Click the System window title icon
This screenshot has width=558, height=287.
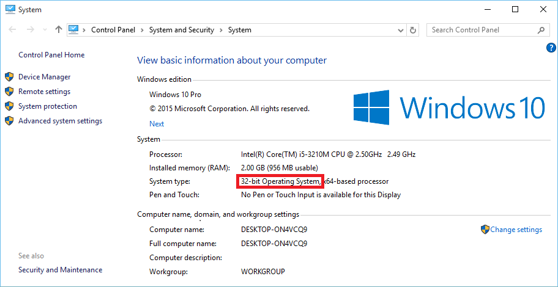click(10, 10)
